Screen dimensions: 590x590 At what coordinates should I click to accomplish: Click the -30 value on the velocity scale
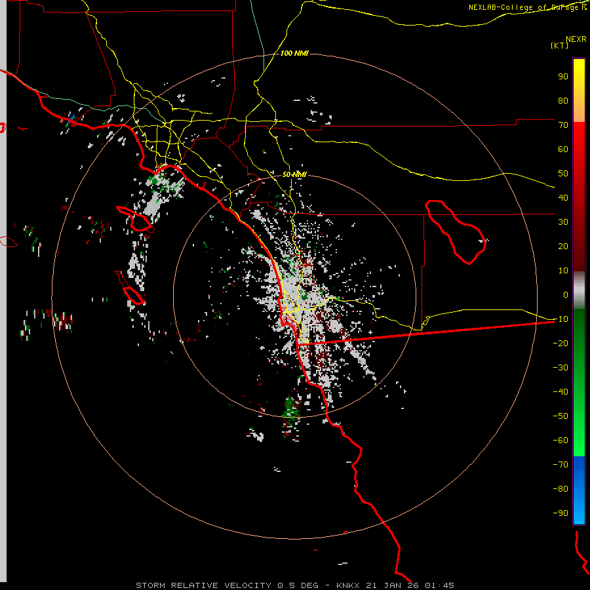click(560, 368)
